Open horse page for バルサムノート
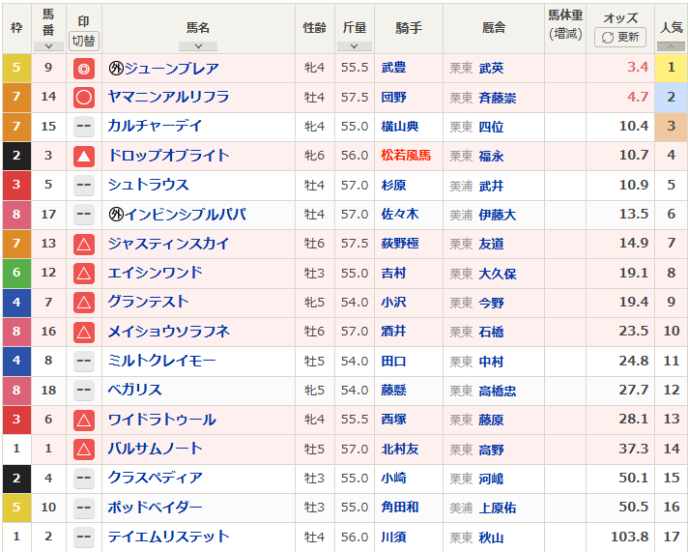688x552 pixels. point(155,449)
